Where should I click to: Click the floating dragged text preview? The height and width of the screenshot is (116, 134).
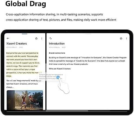[x=51, y=76]
